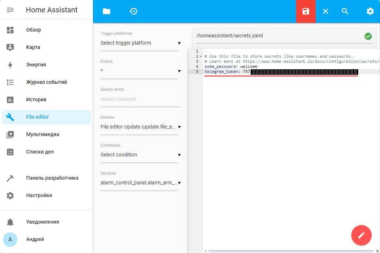Click the Журнал событий list icon
Screen dimensions: 380x253
coord(10,82)
